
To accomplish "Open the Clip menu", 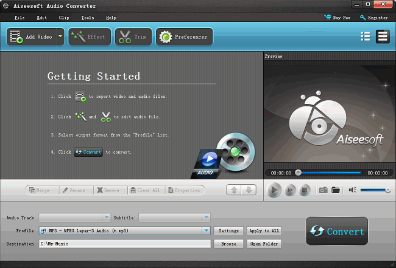I will coord(63,18).
